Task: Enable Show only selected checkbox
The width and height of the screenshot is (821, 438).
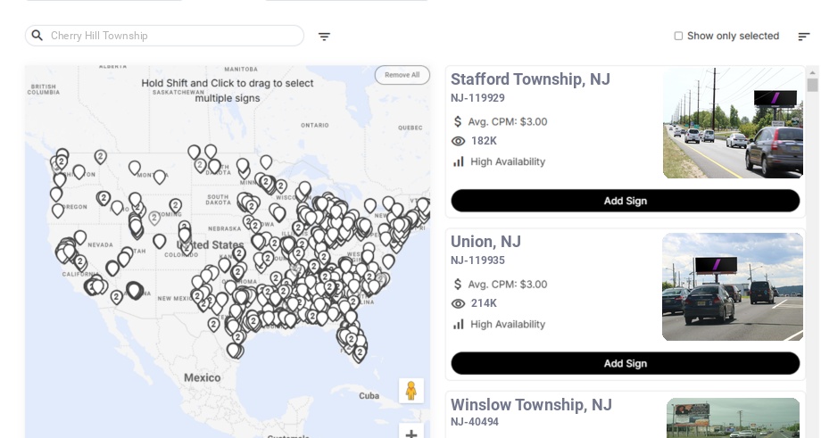Action: tap(678, 37)
